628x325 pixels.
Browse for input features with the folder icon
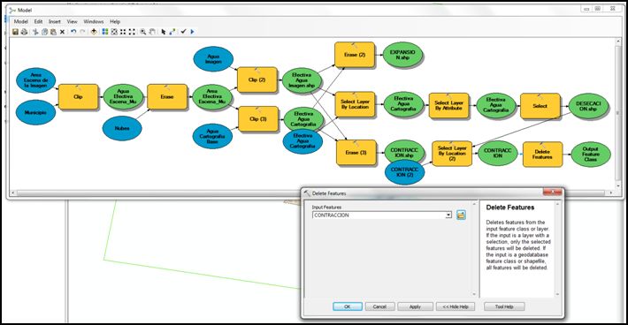tap(461, 215)
